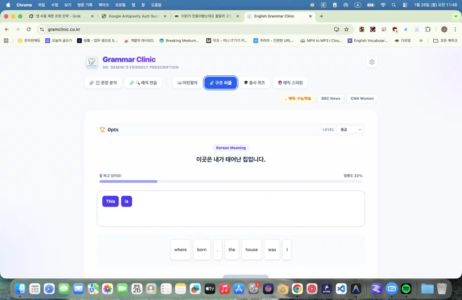The width and height of the screenshot is (462, 300).
Task: Remove the placed word 'This'
Action: pos(111,201)
